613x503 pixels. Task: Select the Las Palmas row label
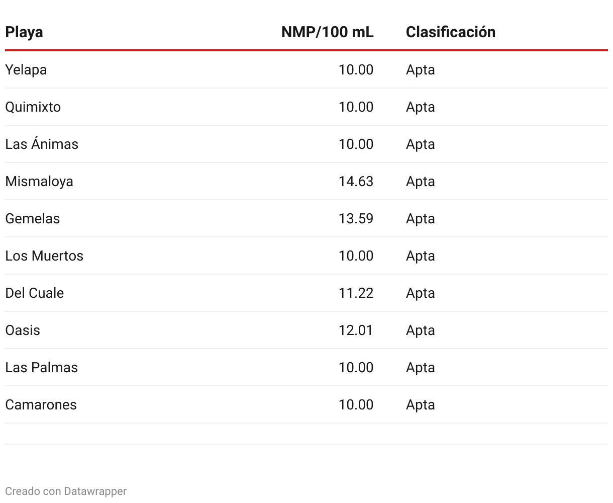42,368
